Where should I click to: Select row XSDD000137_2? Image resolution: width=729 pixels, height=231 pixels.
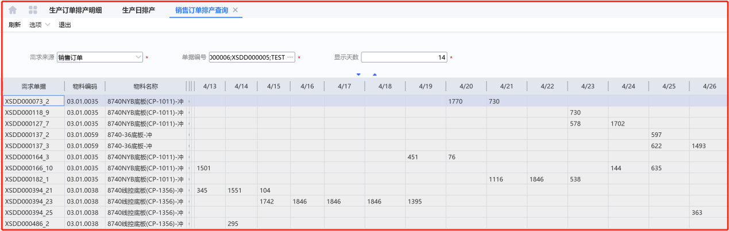[365, 134]
